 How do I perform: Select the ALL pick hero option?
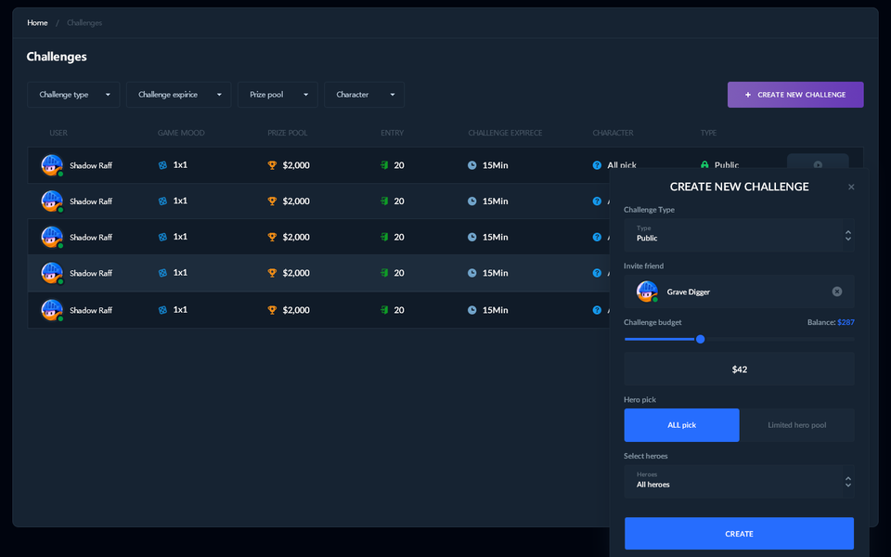681,425
